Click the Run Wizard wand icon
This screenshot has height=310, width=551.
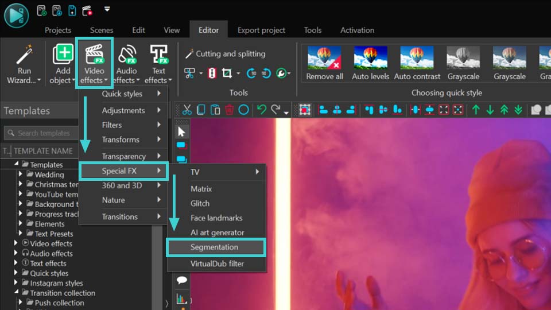click(24, 55)
